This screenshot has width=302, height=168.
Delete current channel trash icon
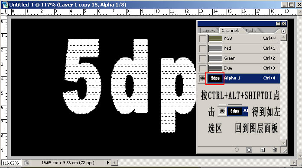[275, 150]
